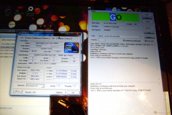Viewport: 172px width, 115px height.
Task: Click the Core Speed value in CPU-Z
Action: (36, 70)
